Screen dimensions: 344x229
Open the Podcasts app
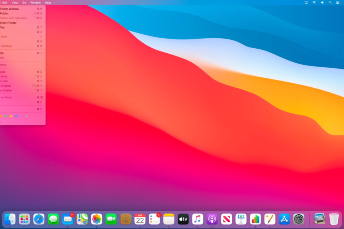pos(212,219)
